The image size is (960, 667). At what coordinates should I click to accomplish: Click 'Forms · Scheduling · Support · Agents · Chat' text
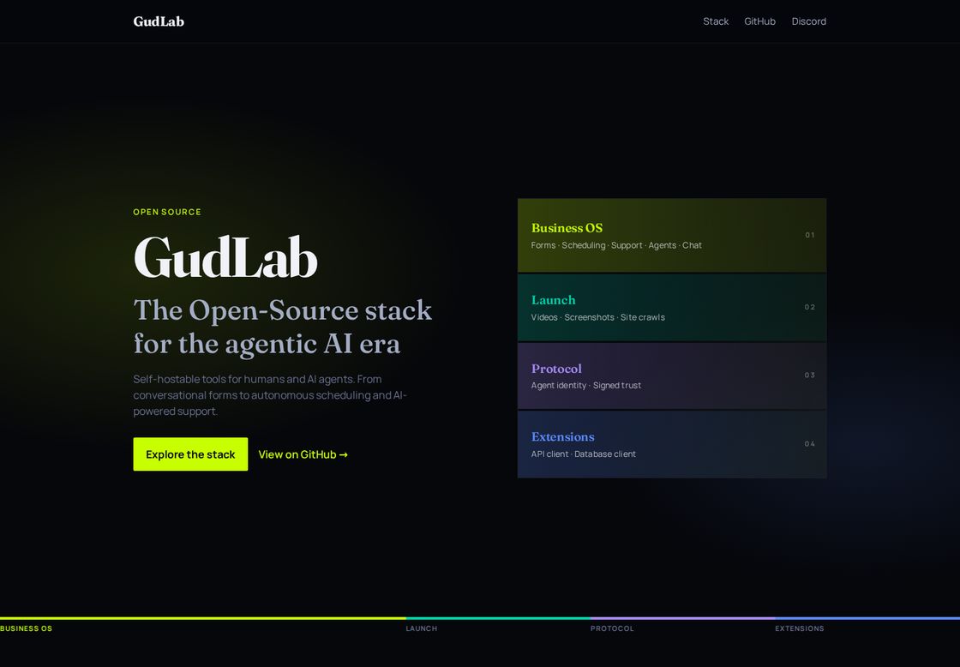[x=616, y=245]
